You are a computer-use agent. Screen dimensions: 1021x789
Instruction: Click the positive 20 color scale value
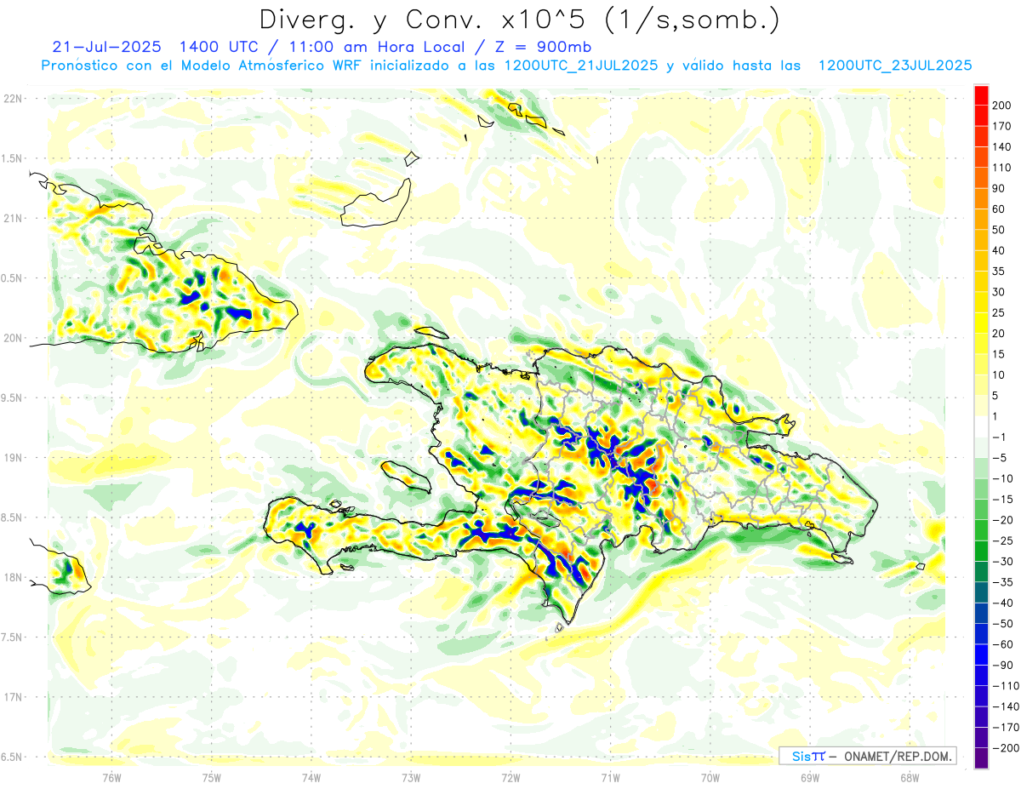coord(1000,333)
